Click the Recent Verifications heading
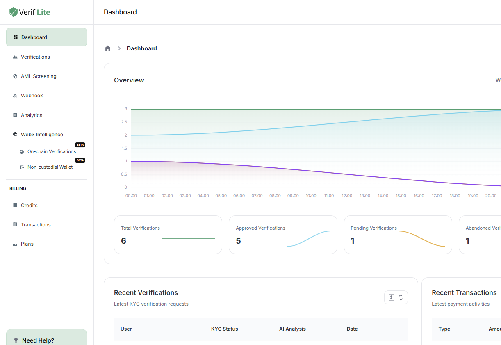The image size is (501, 345). pos(146,293)
